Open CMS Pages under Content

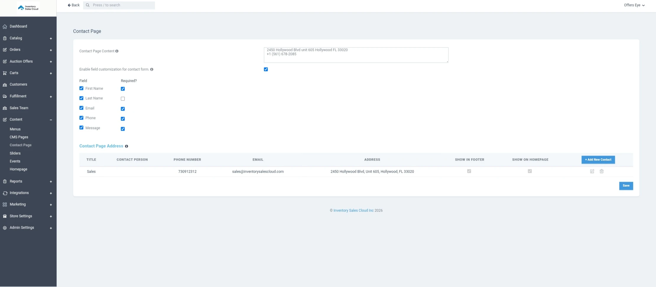(x=19, y=137)
